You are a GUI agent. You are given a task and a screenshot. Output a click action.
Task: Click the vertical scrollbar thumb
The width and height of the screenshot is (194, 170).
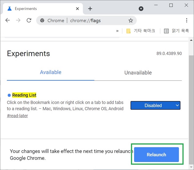(191, 109)
